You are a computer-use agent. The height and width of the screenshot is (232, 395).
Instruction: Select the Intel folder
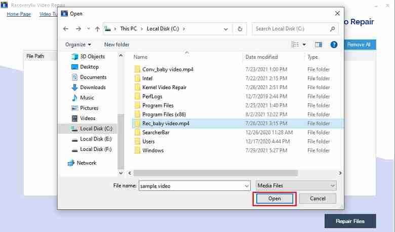point(147,79)
